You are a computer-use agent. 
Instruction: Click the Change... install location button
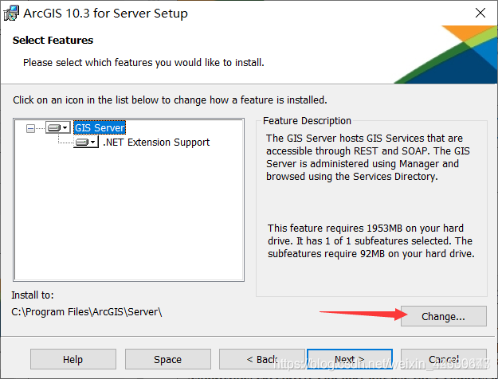coord(443,316)
